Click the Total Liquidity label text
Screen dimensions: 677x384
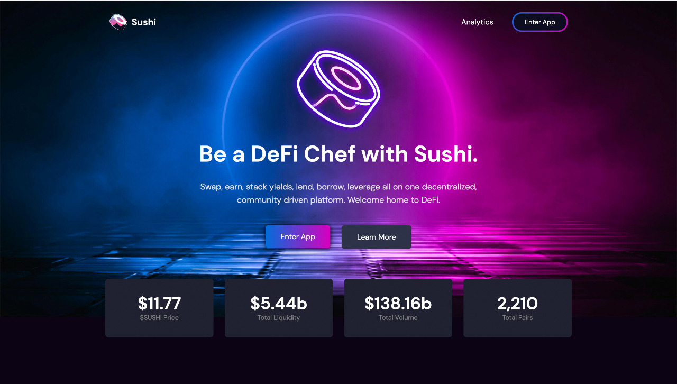click(279, 318)
